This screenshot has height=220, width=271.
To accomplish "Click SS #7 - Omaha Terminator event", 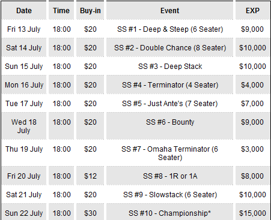I will [x=170, y=153].
